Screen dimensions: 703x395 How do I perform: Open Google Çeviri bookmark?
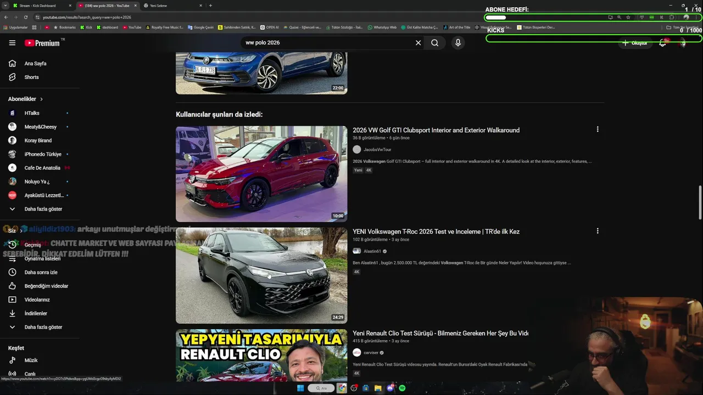coord(200,27)
